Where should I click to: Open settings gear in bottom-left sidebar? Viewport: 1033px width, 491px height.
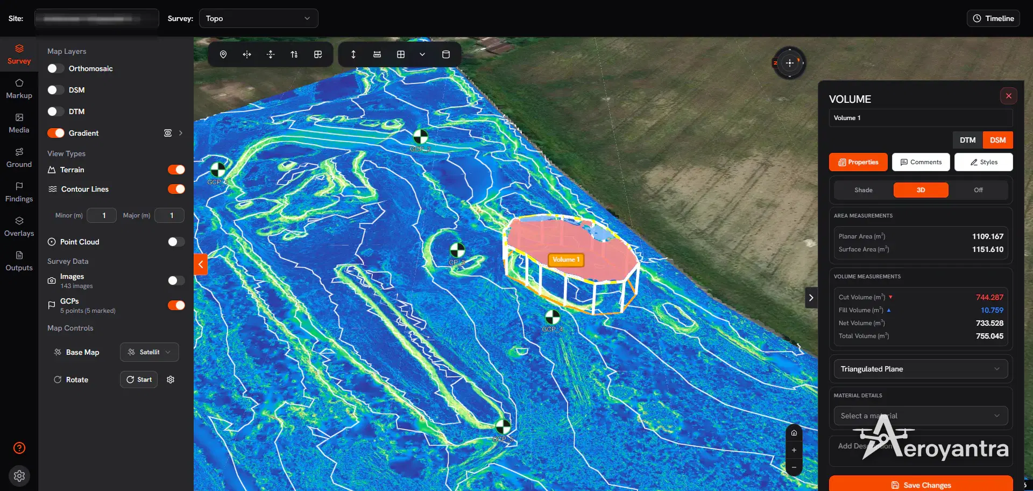19,476
